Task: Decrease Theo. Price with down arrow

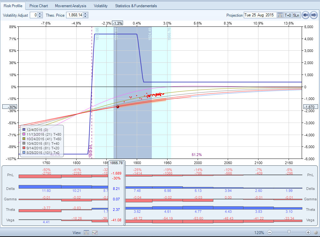Action: (x=85, y=16)
